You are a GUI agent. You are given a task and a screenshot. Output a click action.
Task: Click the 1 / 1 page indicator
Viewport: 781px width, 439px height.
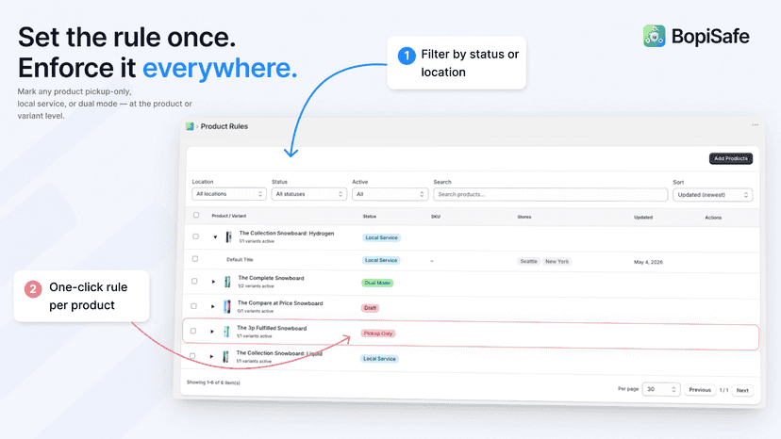[723, 390]
